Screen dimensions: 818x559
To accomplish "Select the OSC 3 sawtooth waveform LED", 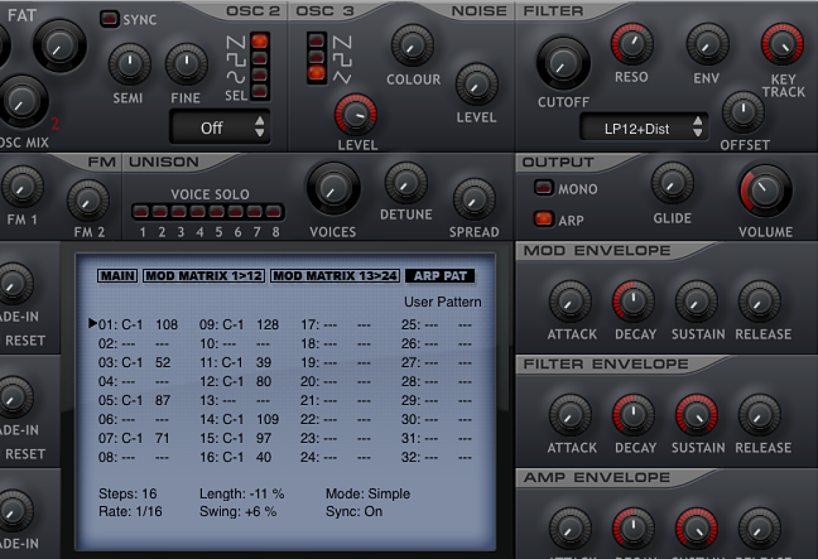I will [316, 40].
